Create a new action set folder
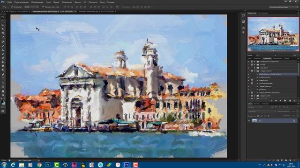This screenshot has width=300, height=168. coord(285,101)
